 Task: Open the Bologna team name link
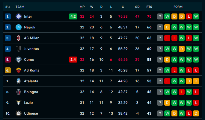pos(31,92)
